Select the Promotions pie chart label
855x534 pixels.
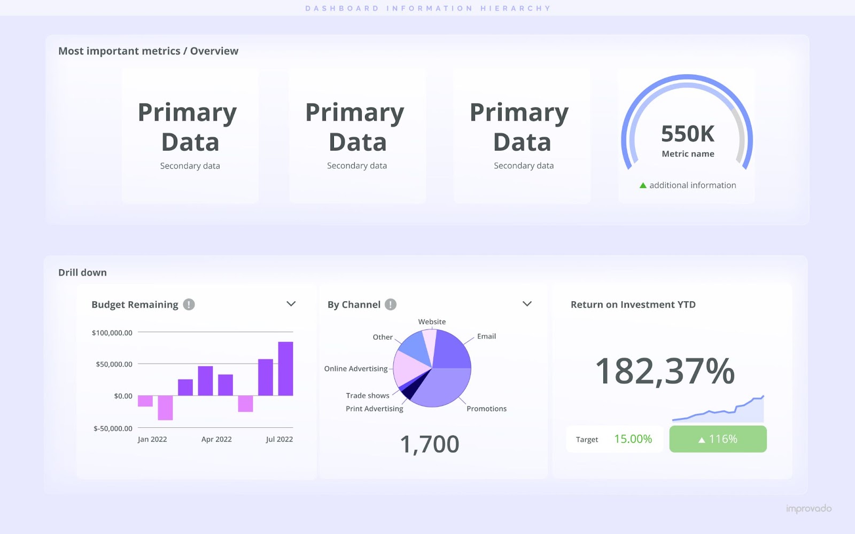(x=486, y=409)
